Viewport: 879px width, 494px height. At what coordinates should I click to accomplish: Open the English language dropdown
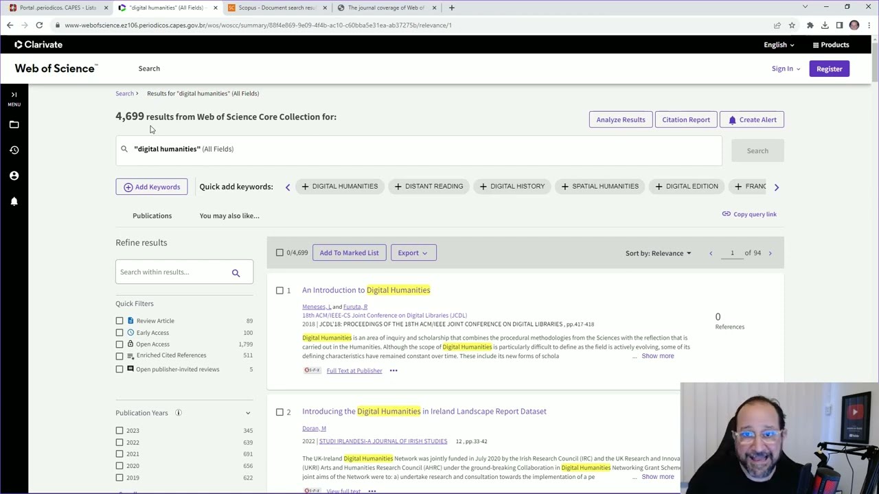click(779, 45)
